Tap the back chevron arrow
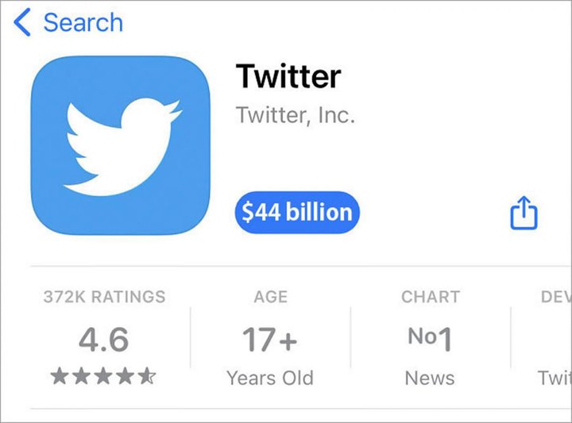This screenshot has width=572, height=423. pyautogui.click(x=22, y=23)
